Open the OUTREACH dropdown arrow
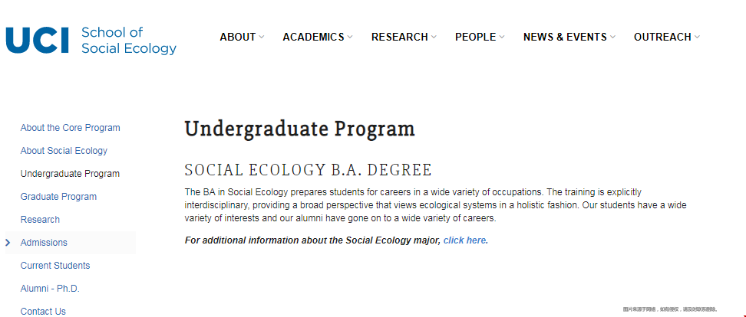746x317 pixels. pyautogui.click(x=697, y=37)
